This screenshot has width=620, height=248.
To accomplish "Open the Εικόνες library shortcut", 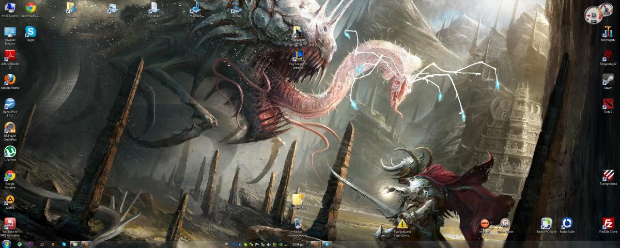I will click(112, 10).
